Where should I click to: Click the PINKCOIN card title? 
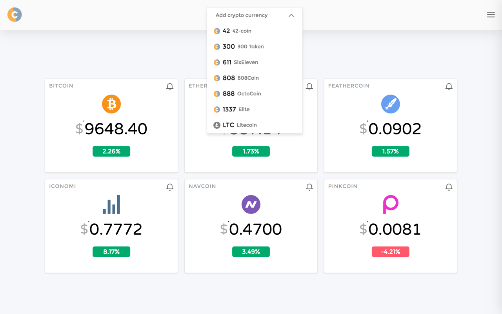tap(343, 186)
